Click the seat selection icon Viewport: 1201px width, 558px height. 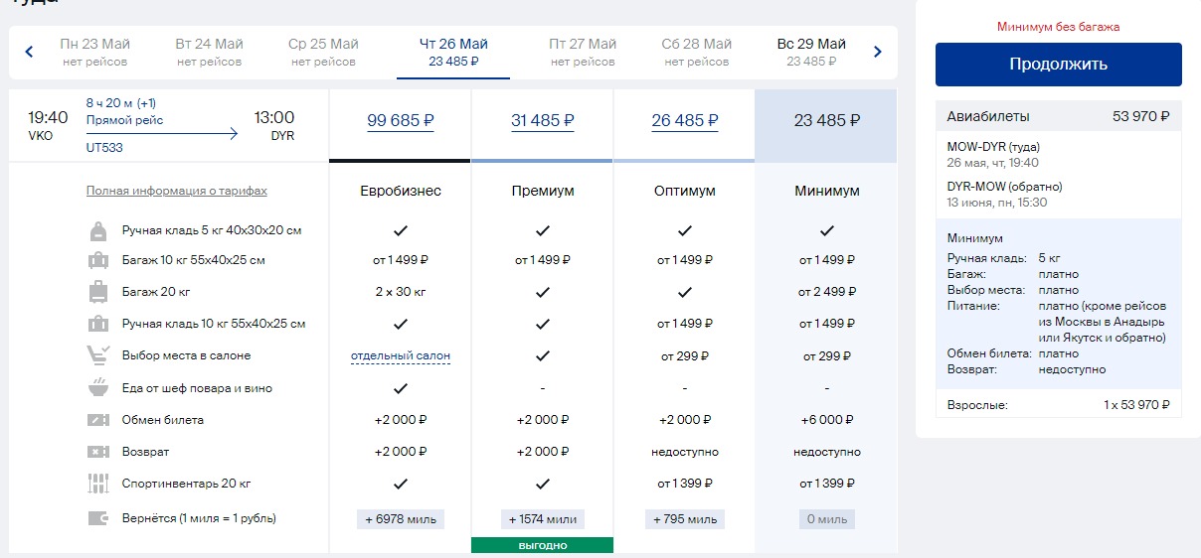click(x=98, y=355)
